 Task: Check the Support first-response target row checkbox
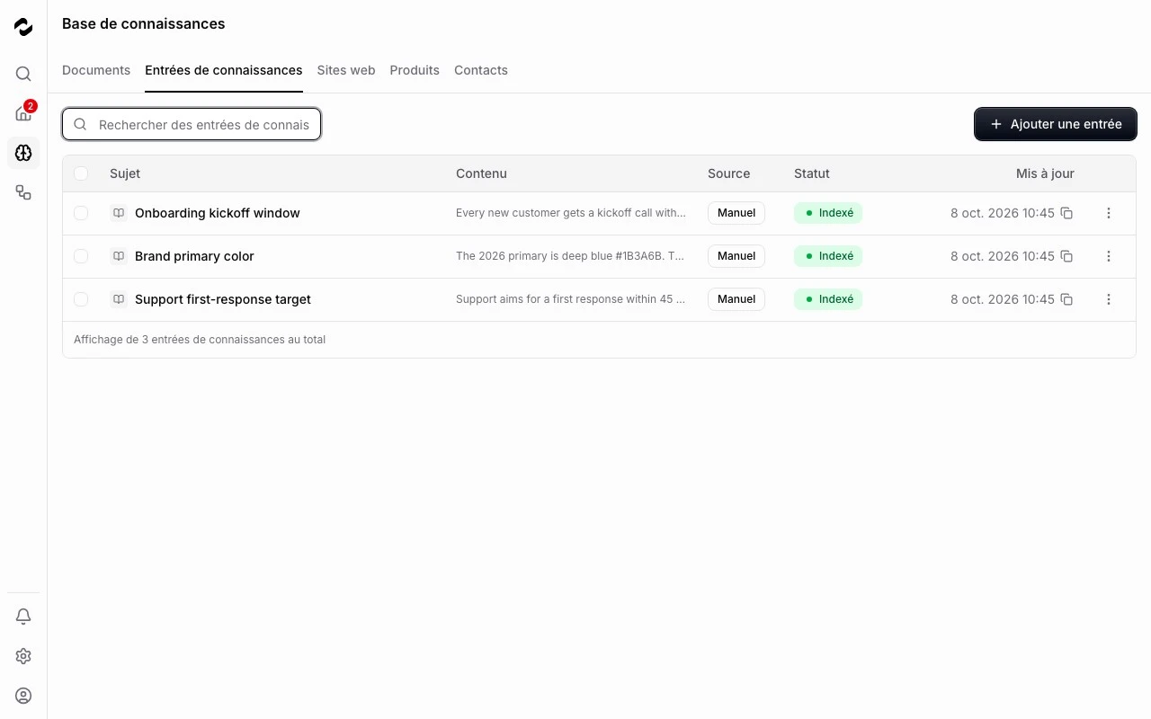click(x=81, y=299)
